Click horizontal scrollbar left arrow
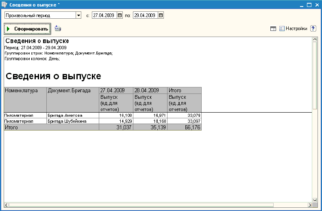The height and width of the screenshot is (211, 322). (x=7, y=205)
